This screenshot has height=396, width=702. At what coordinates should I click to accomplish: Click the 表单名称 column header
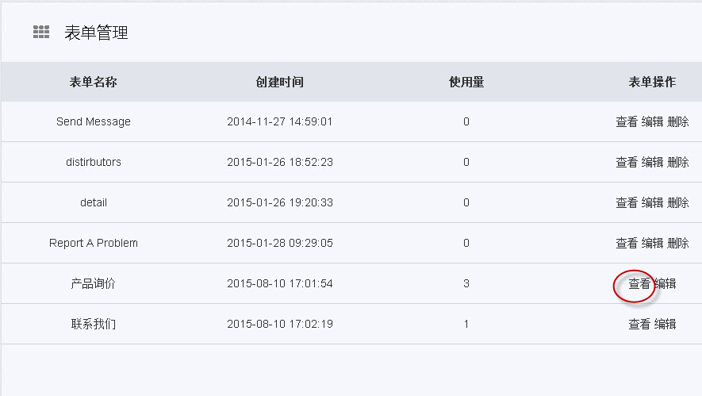tap(94, 83)
